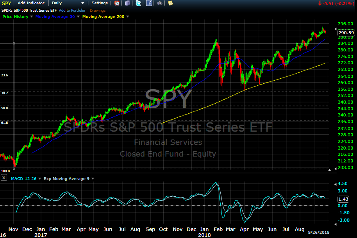Click the Exp Moving Average 9 label
Image resolution: width=357 pixels, height=238 pixels.
click(x=66, y=179)
